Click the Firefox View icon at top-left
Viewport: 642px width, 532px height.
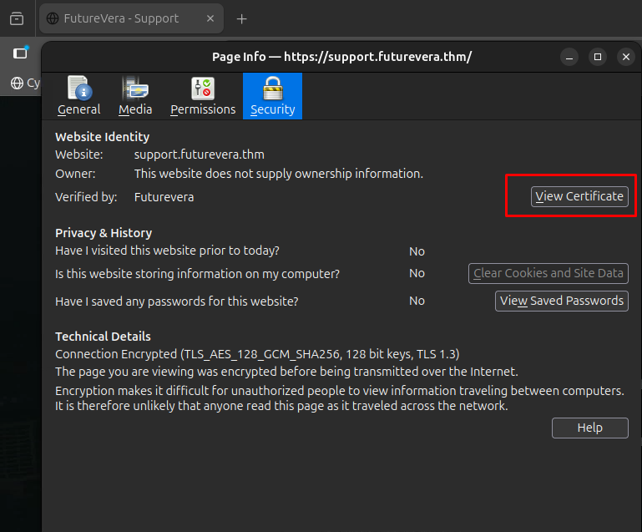pos(16,18)
